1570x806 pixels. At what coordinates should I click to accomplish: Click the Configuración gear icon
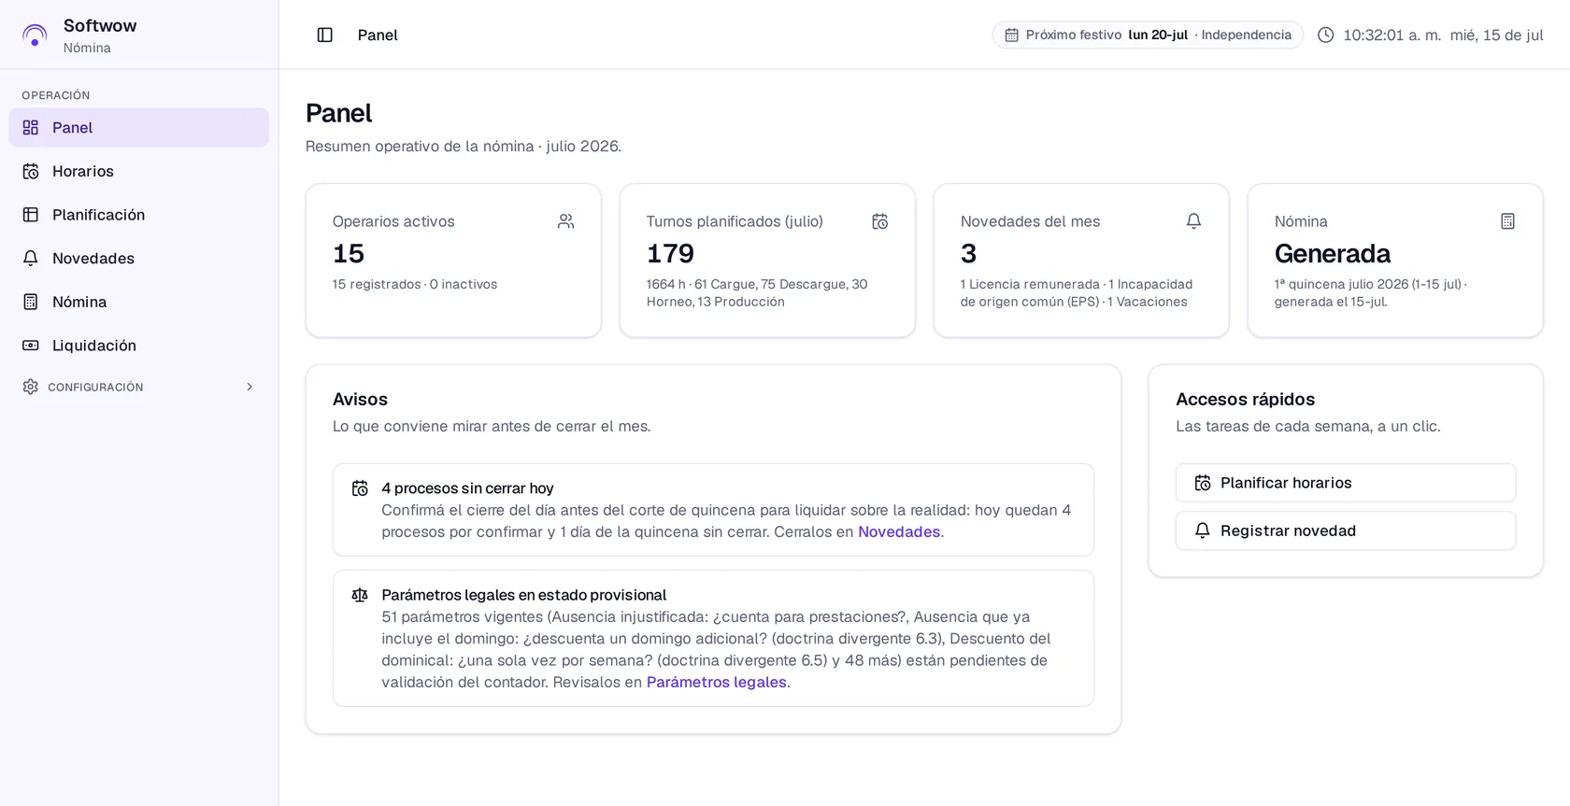[31, 387]
